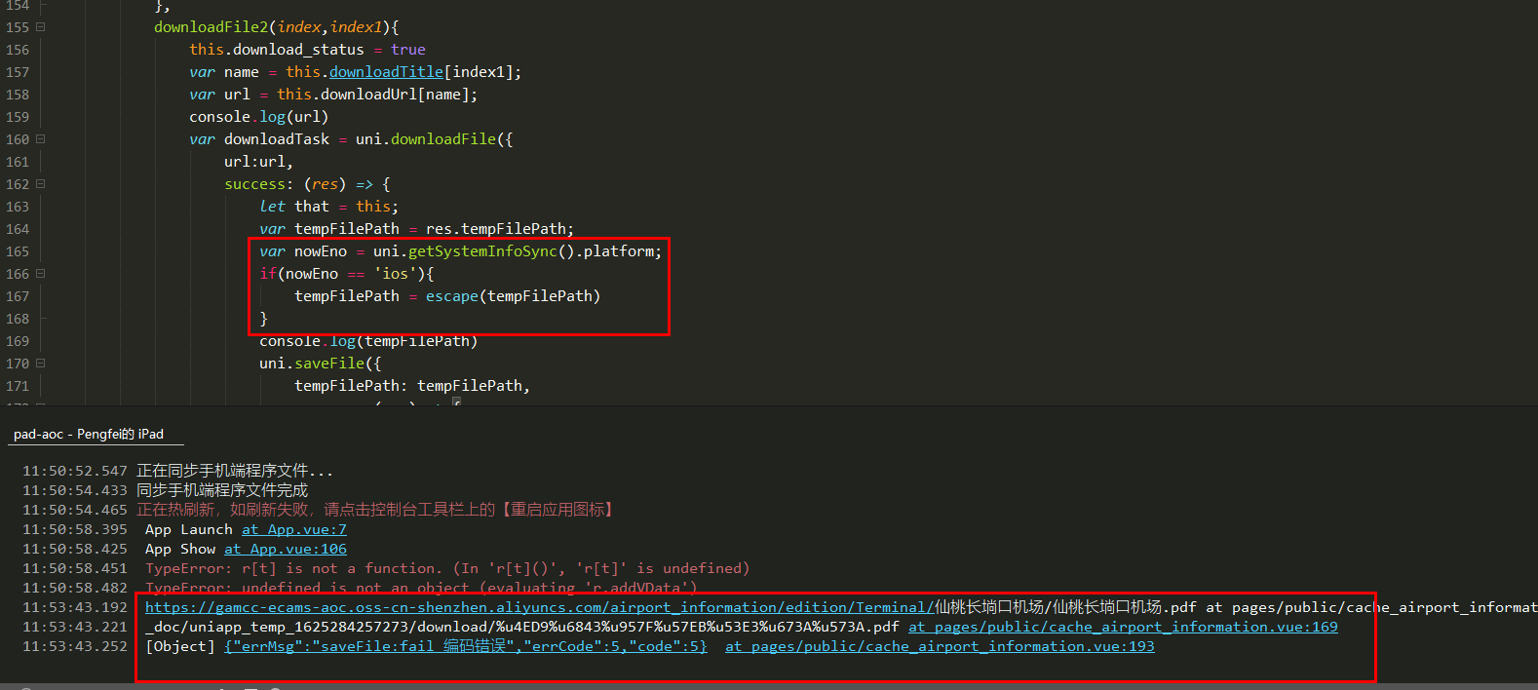Select the pad-aoc Pengfei iPad console tab
Viewport: 1538px width, 690px height.
(x=89, y=435)
